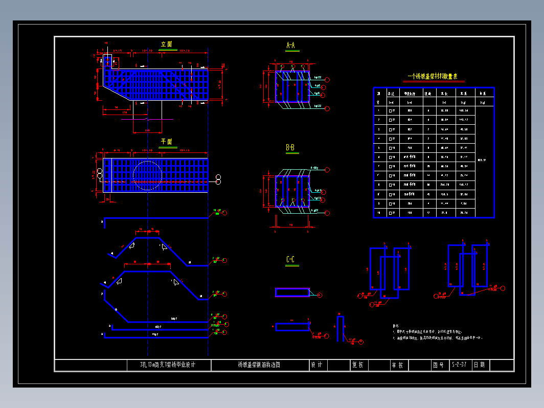Screen dimensions: 544x408
Task: Click drawing number S-2-37
Action: pos(459,365)
